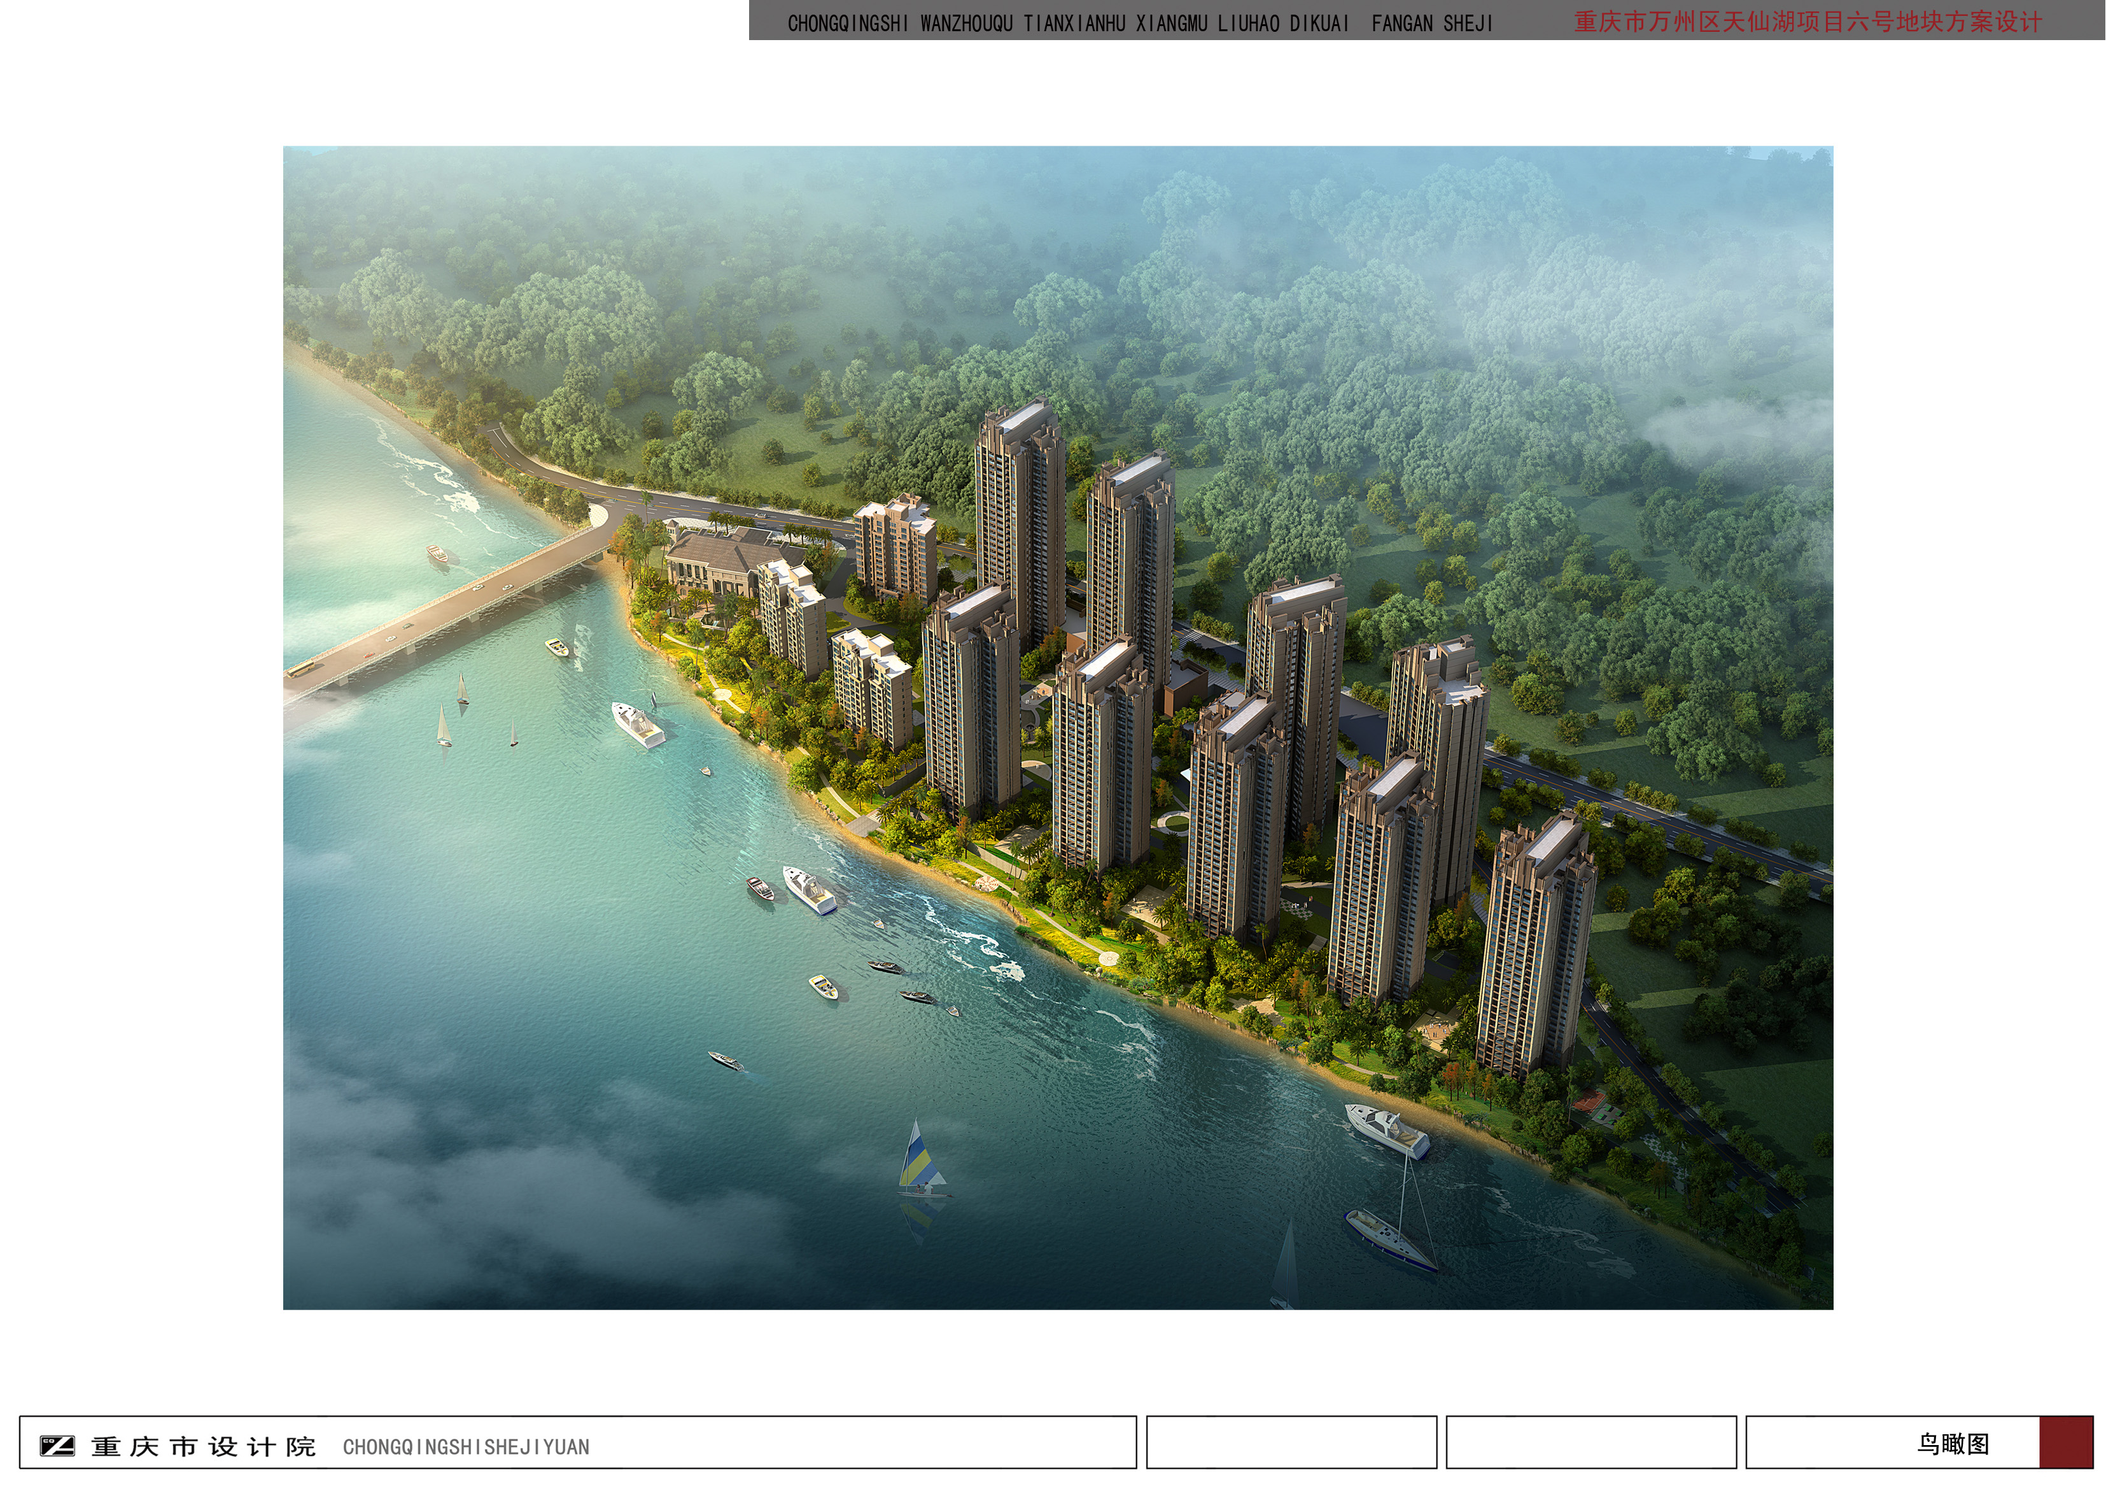Click the pinyin header "CHONGQINGSHI WANZHOUQU TIANXIANHU"
Image resolution: width=2106 pixels, height=1489 pixels.
coord(957,24)
